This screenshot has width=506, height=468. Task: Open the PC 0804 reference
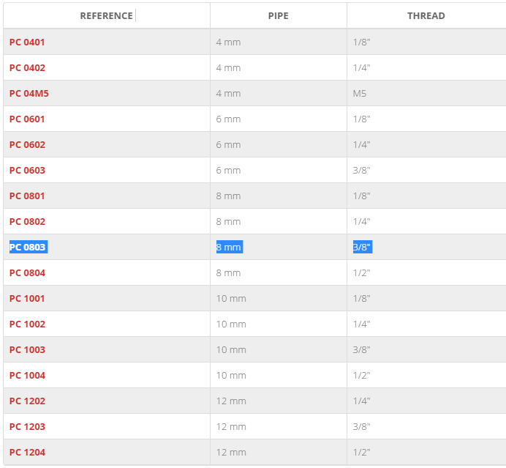coord(28,273)
